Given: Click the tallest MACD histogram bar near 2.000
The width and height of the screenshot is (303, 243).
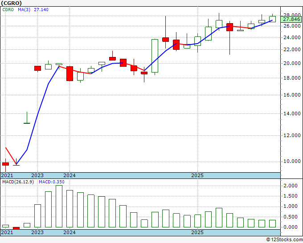Looking at the screenshot, I should click(x=59, y=207).
